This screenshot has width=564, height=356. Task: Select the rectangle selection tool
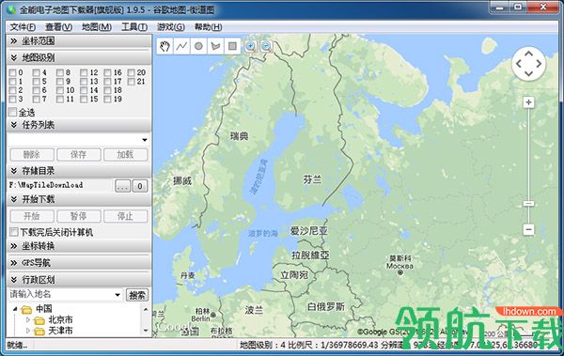pyautogui.click(x=232, y=46)
